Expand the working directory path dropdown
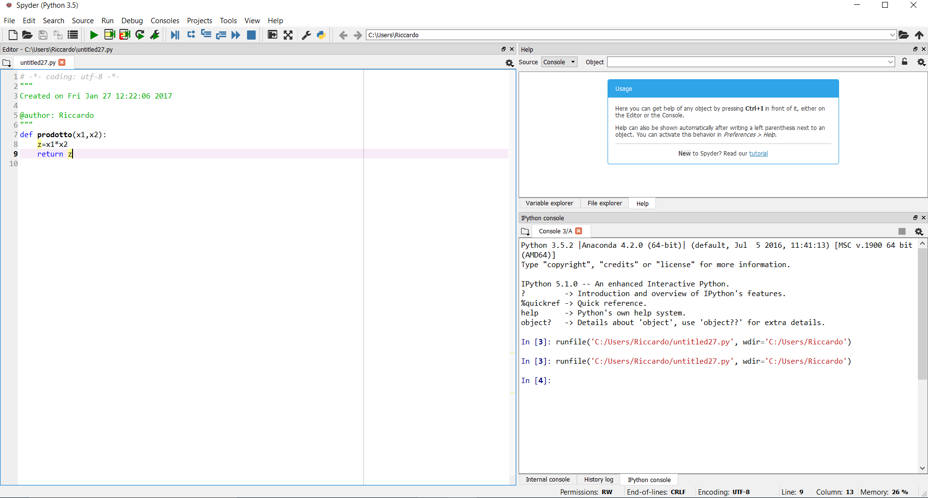The width and height of the screenshot is (928, 498). [x=892, y=35]
